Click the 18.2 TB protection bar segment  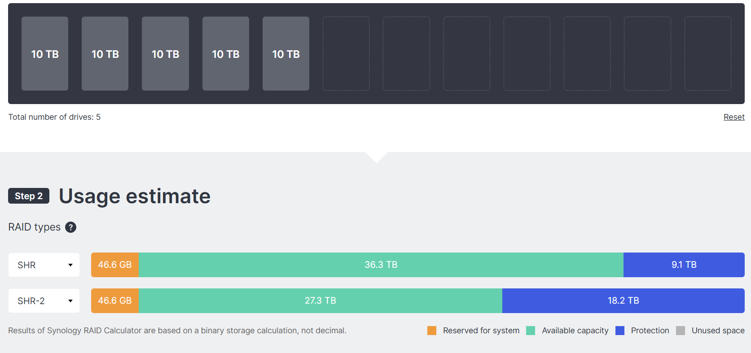coord(623,301)
